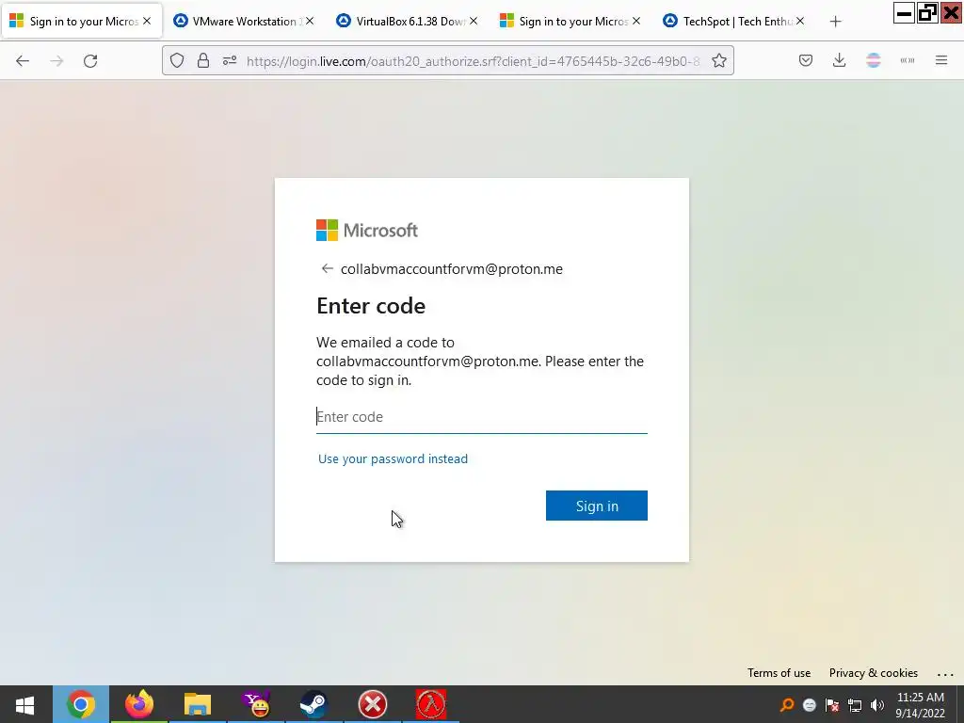This screenshot has width=964, height=723.
Task: Switch to the second Sign in to Microsoft tab
Action: point(570,22)
